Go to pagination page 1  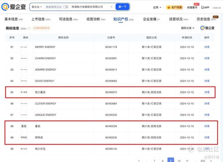(139, 161)
